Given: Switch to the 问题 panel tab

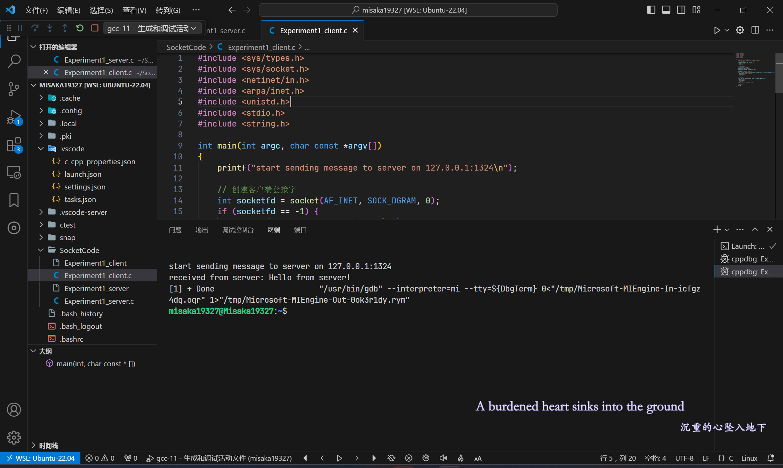Looking at the screenshot, I should [175, 230].
